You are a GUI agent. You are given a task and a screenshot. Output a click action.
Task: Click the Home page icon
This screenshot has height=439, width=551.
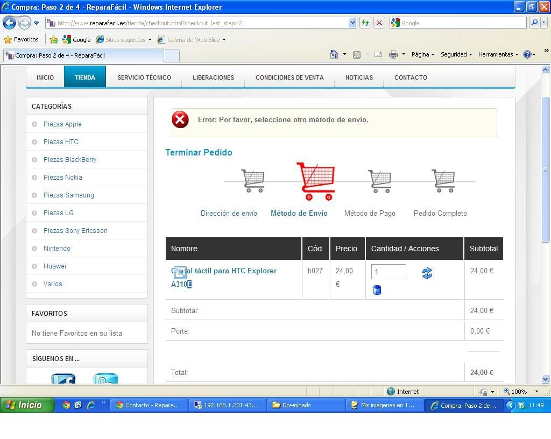(334, 54)
